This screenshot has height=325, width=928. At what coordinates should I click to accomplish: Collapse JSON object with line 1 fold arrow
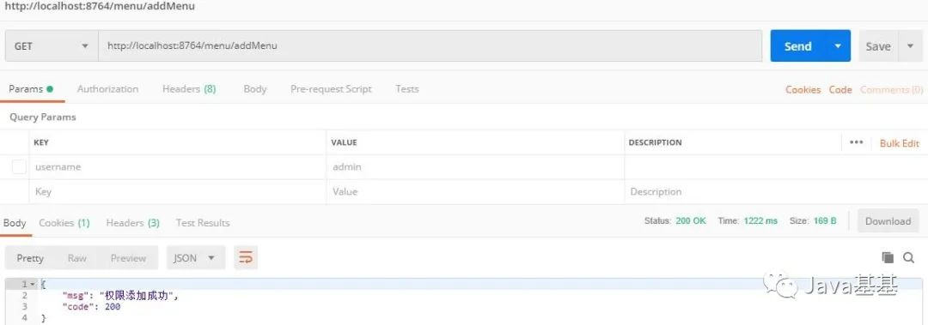point(33,284)
